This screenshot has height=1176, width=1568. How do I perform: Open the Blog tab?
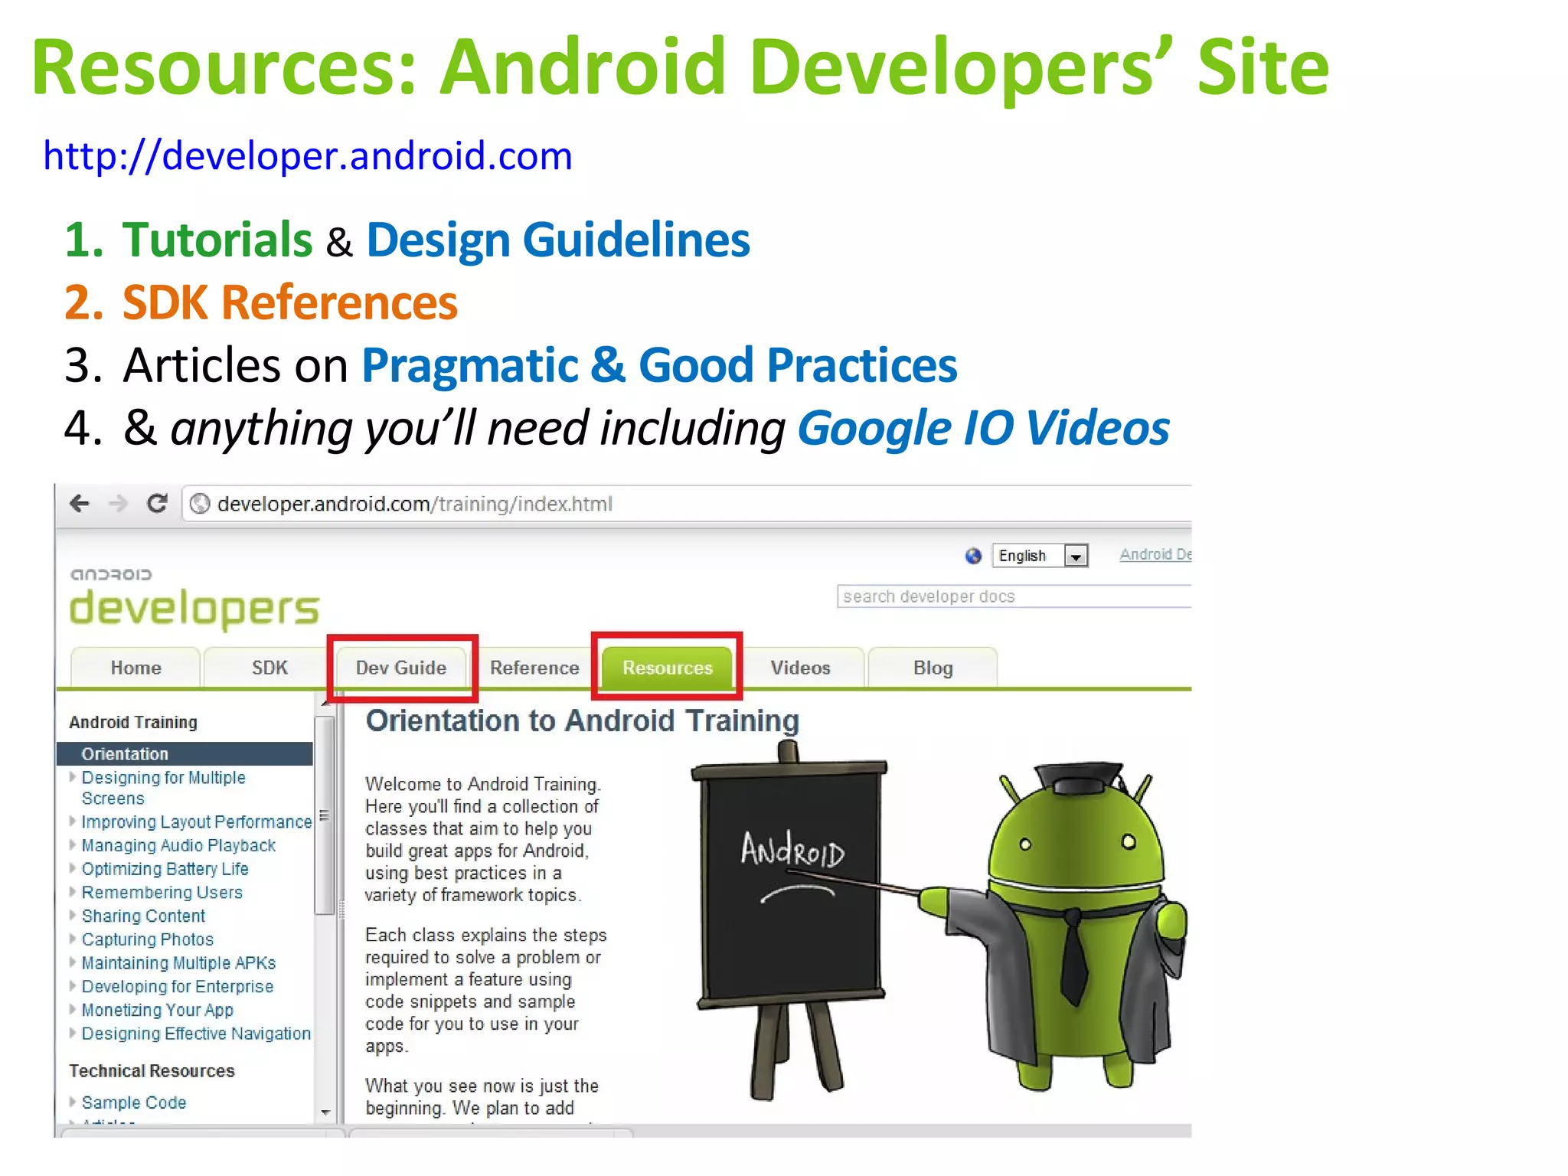point(933,668)
